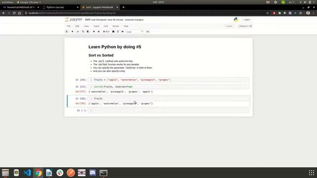Open the Google Chrome app menu in top bar
The width and height of the screenshot is (317, 178).
tap(29, 2)
